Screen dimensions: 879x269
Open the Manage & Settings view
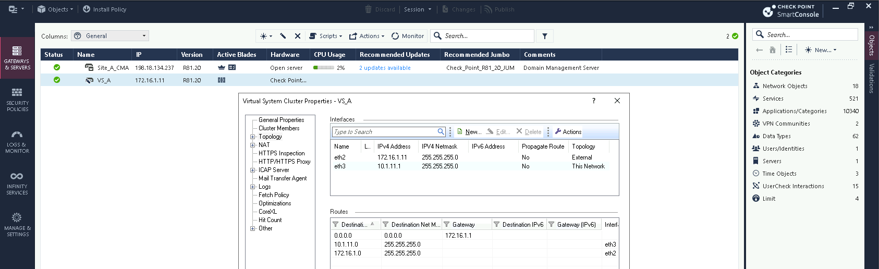tap(17, 225)
